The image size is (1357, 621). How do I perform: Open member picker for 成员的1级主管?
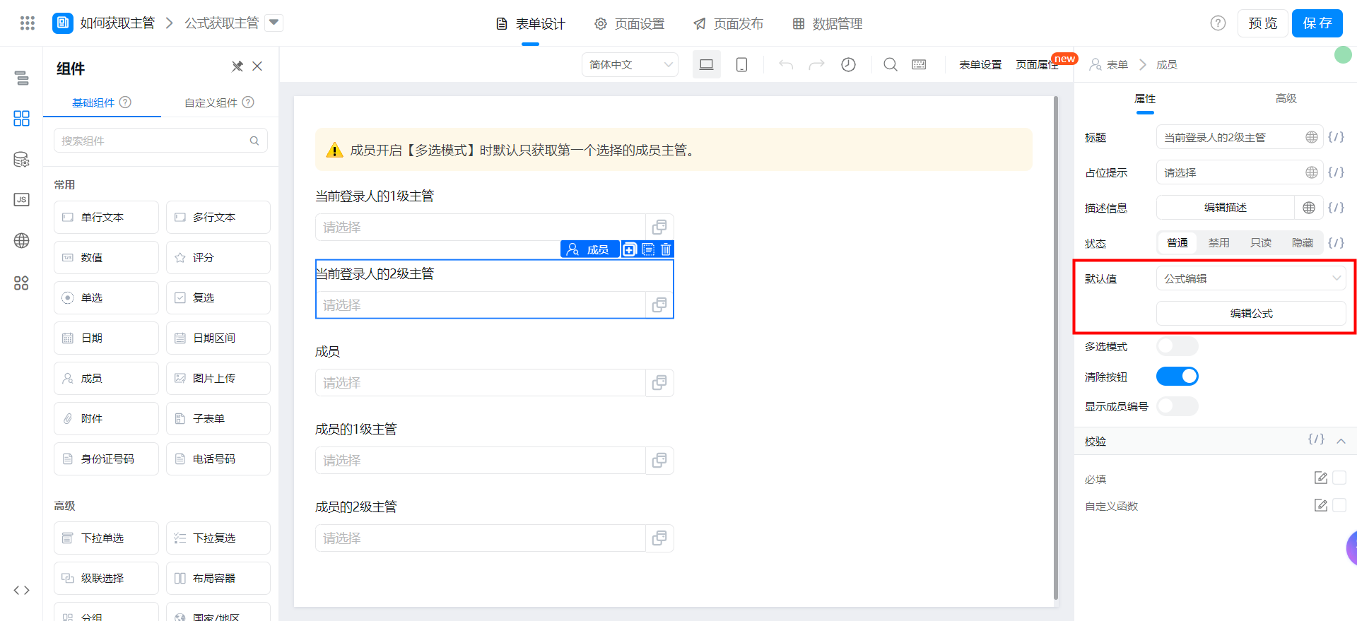[659, 461]
